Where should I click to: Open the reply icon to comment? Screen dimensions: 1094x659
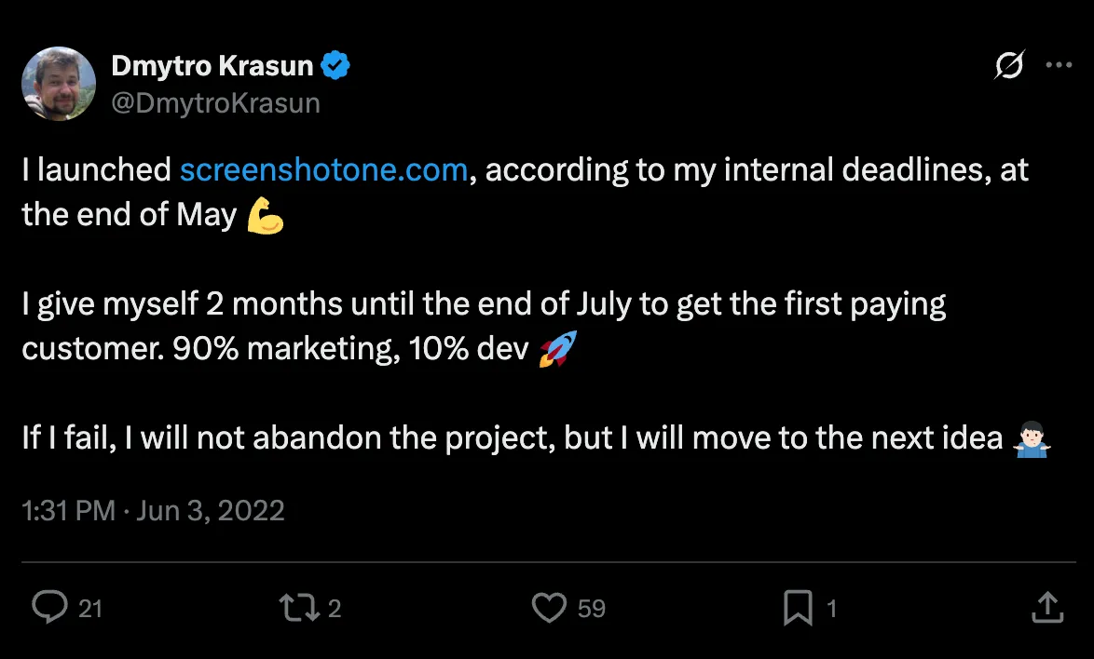[48, 607]
